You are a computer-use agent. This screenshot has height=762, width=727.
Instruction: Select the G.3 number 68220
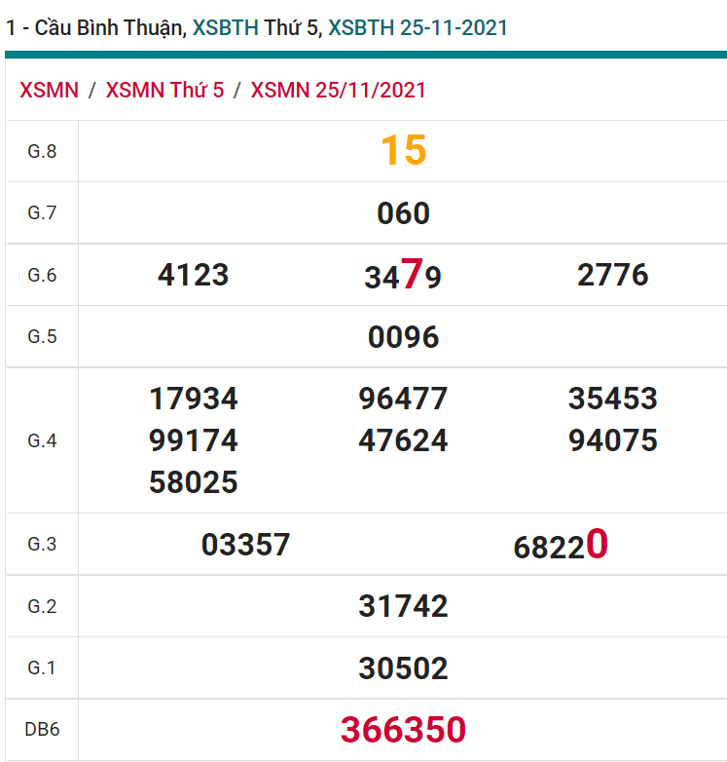point(560,546)
